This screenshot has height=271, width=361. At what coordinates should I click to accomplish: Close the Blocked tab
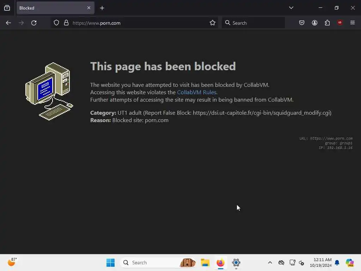click(88, 8)
